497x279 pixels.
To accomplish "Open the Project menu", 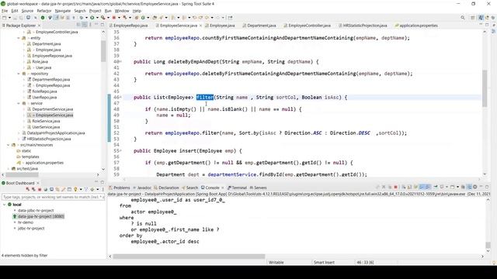I will click(95, 11).
